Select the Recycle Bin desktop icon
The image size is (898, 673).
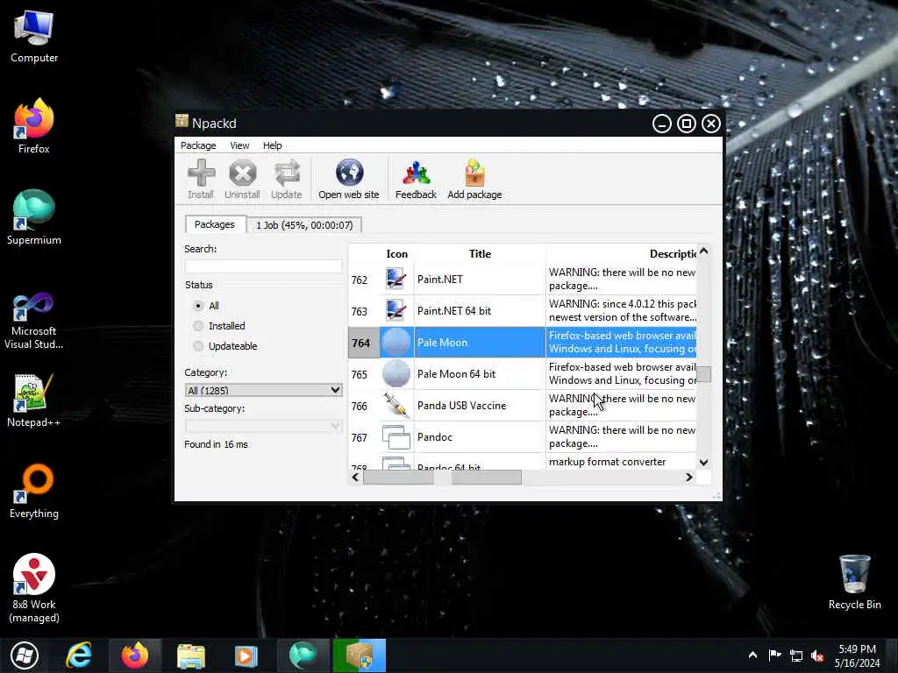(x=854, y=583)
